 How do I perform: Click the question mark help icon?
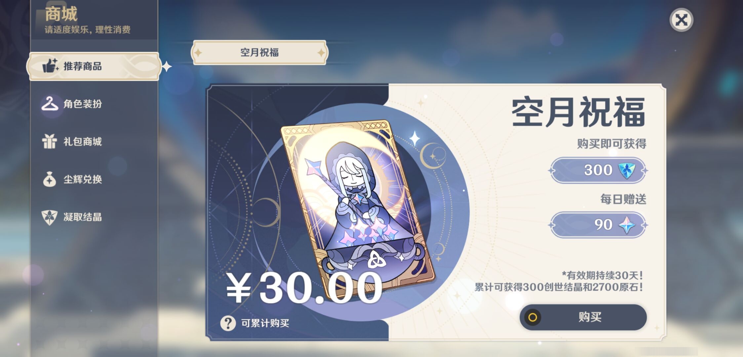coord(228,323)
